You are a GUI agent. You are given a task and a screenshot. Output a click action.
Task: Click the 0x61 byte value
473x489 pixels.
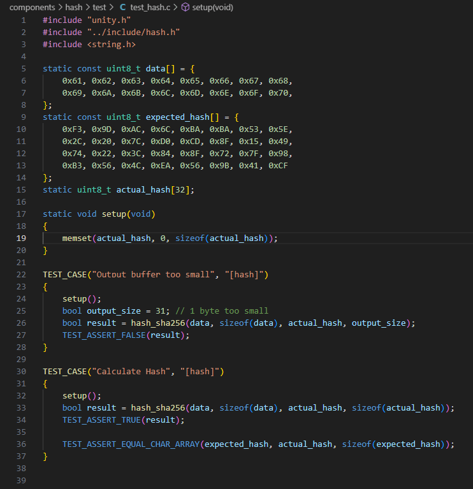pyautogui.click(x=71, y=81)
